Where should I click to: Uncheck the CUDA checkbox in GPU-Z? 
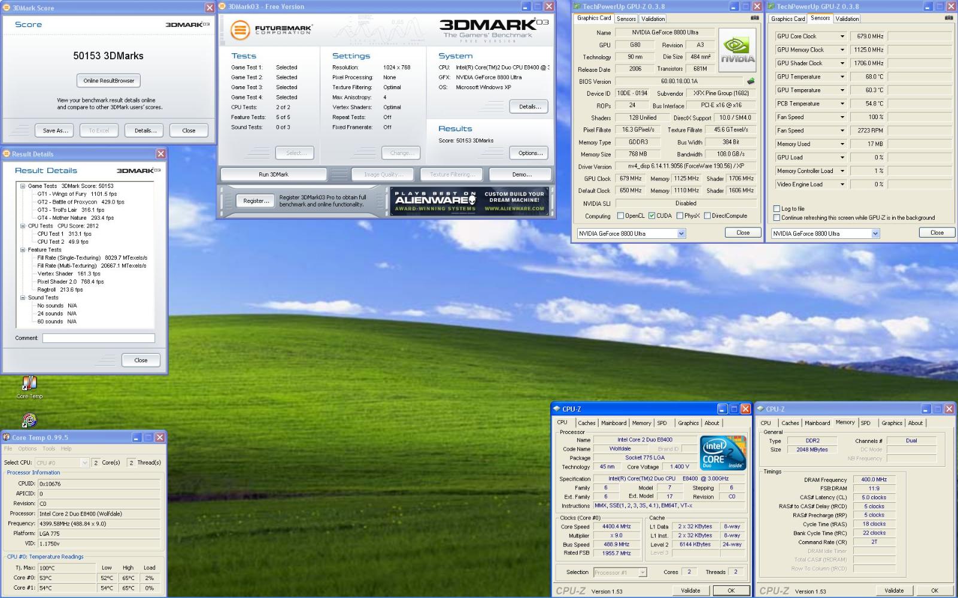click(651, 215)
